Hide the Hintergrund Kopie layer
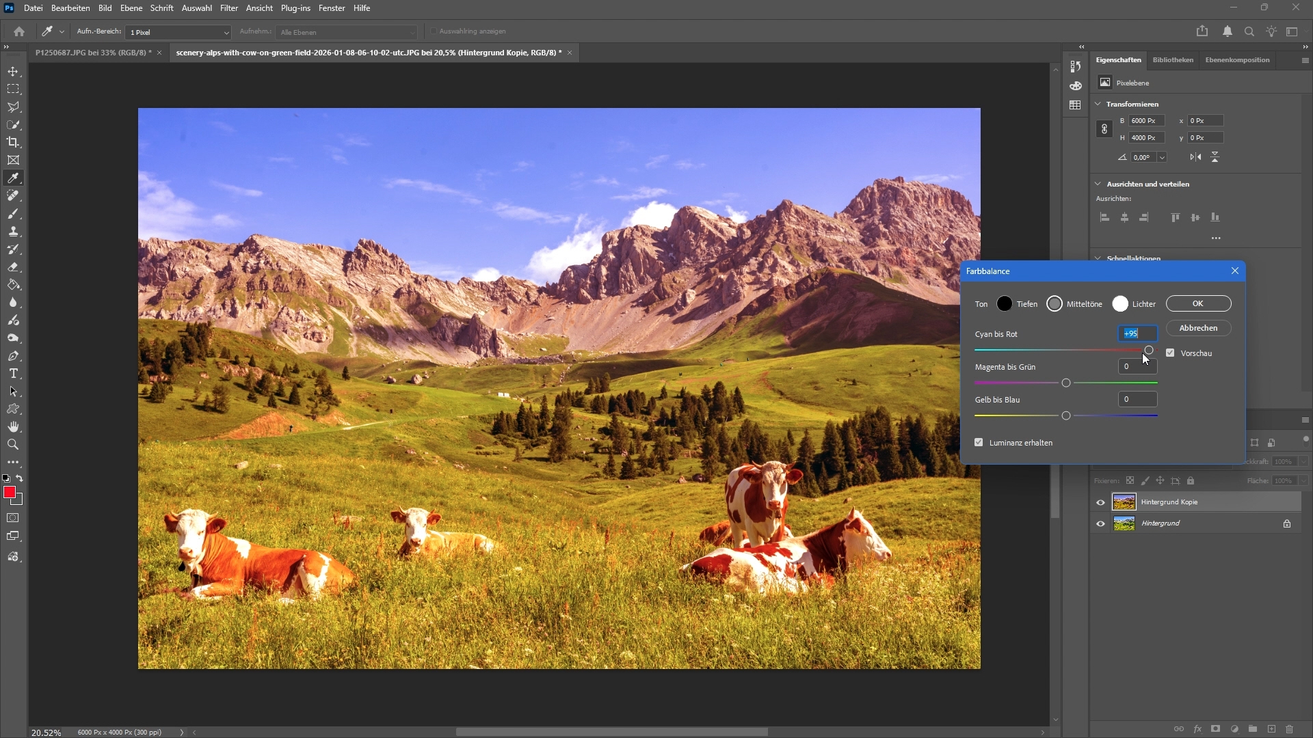The width and height of the screenshot is (1313, 738). [x=1100, y=502]
